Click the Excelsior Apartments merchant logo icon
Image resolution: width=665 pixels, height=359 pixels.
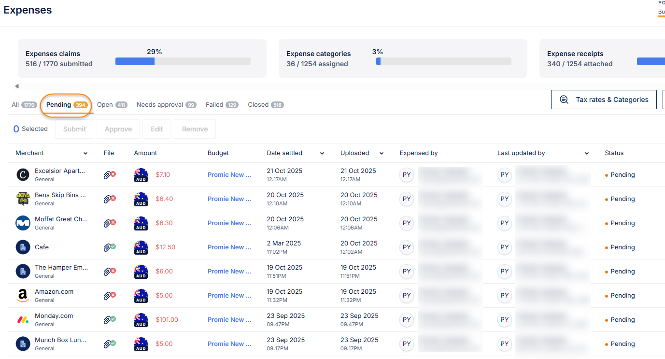(23, 175)
